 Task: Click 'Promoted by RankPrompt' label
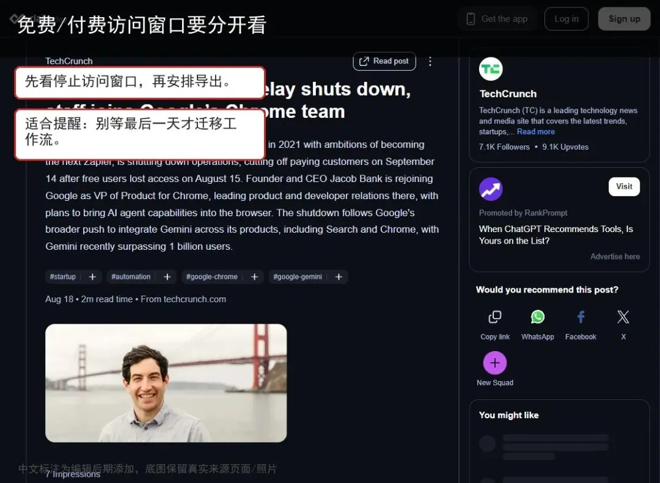[523, 213]
